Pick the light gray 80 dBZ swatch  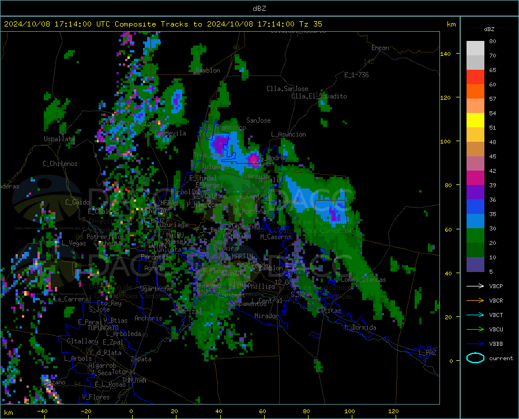point(475,48)
